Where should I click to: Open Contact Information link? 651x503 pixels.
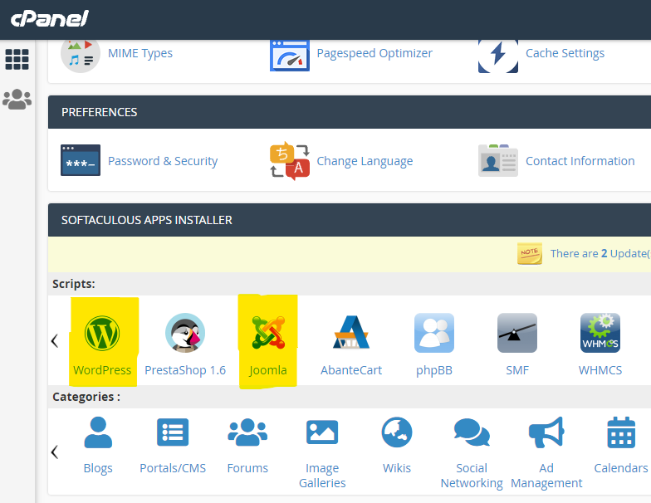[580, 161]
